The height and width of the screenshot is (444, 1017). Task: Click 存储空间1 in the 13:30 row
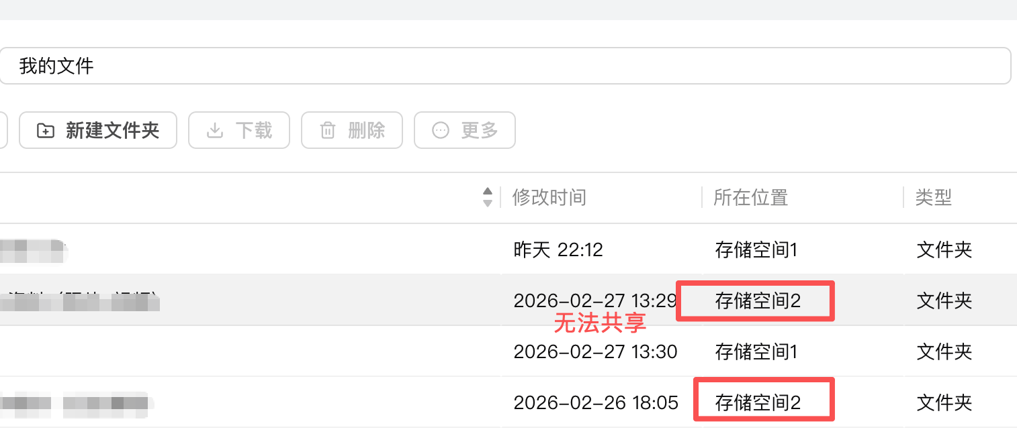point(756,351)
